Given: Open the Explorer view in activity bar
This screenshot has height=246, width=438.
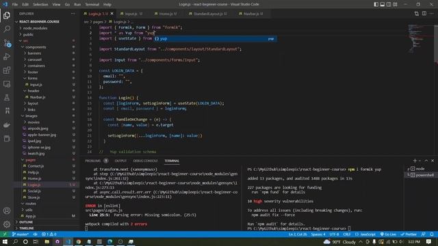Looking at the screenshot, I should pos(7,15).
